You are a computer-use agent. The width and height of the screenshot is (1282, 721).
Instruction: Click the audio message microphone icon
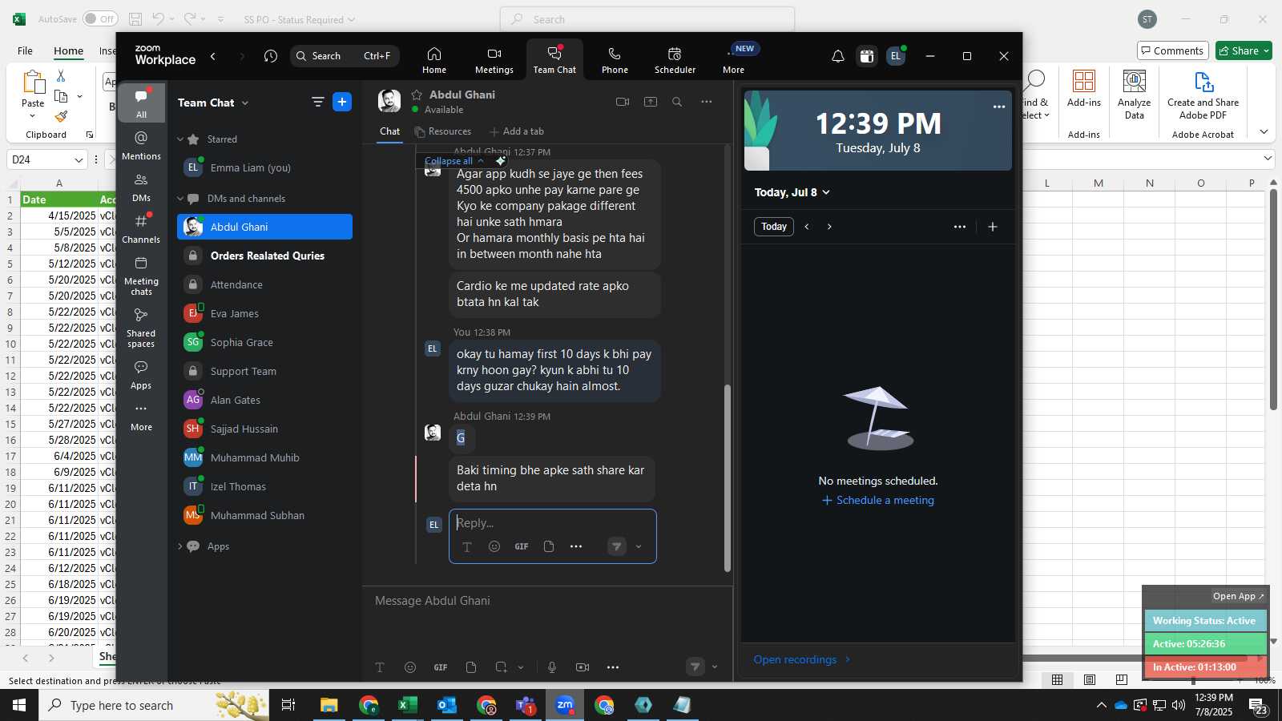point(552,667)
